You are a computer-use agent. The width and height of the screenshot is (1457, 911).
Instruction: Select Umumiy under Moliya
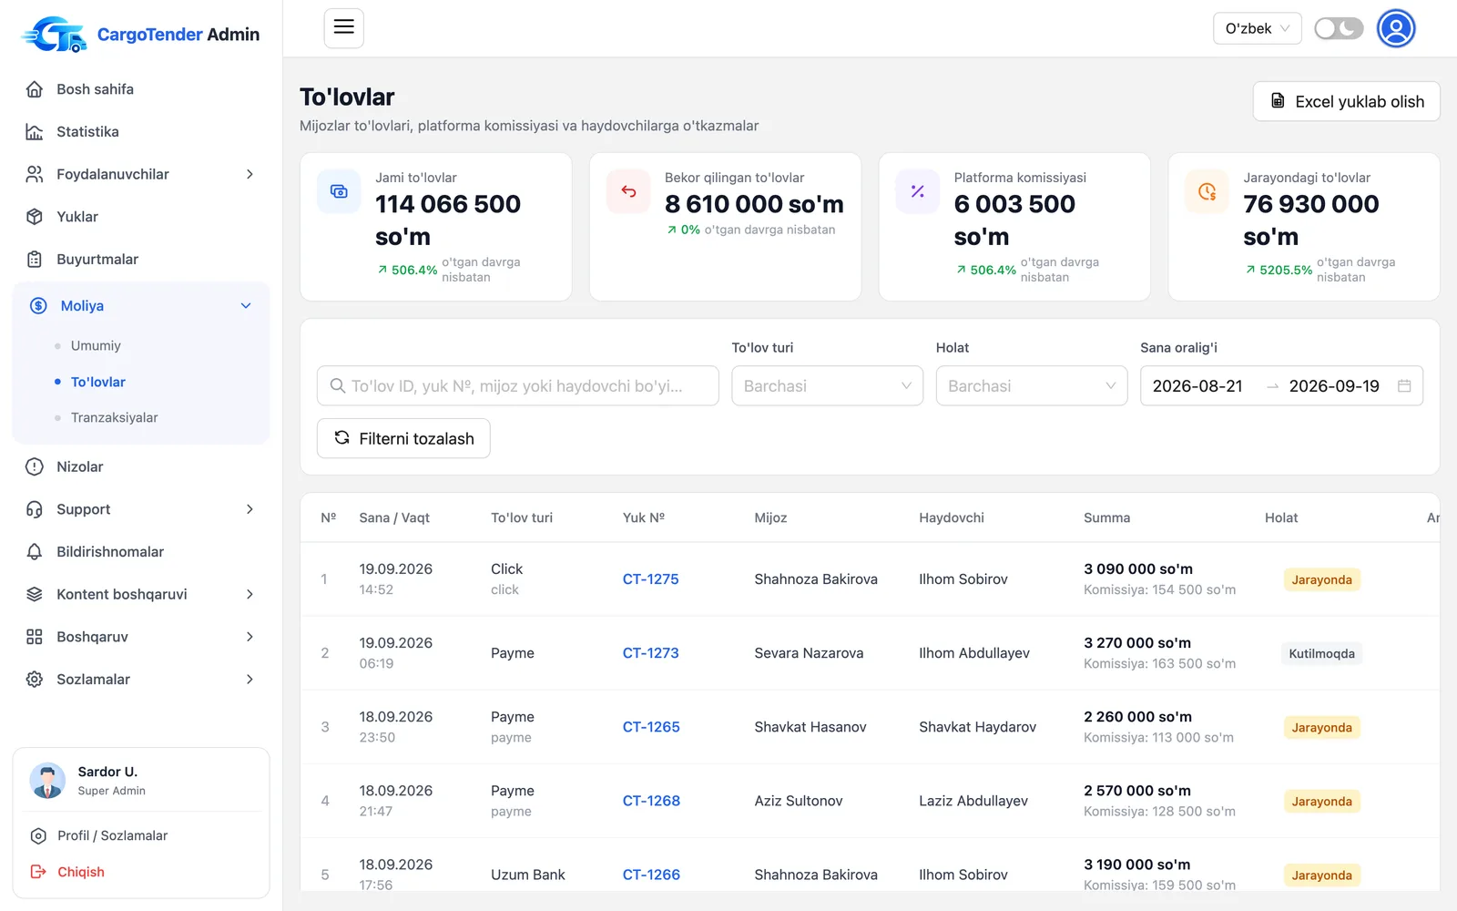(96, 345)
